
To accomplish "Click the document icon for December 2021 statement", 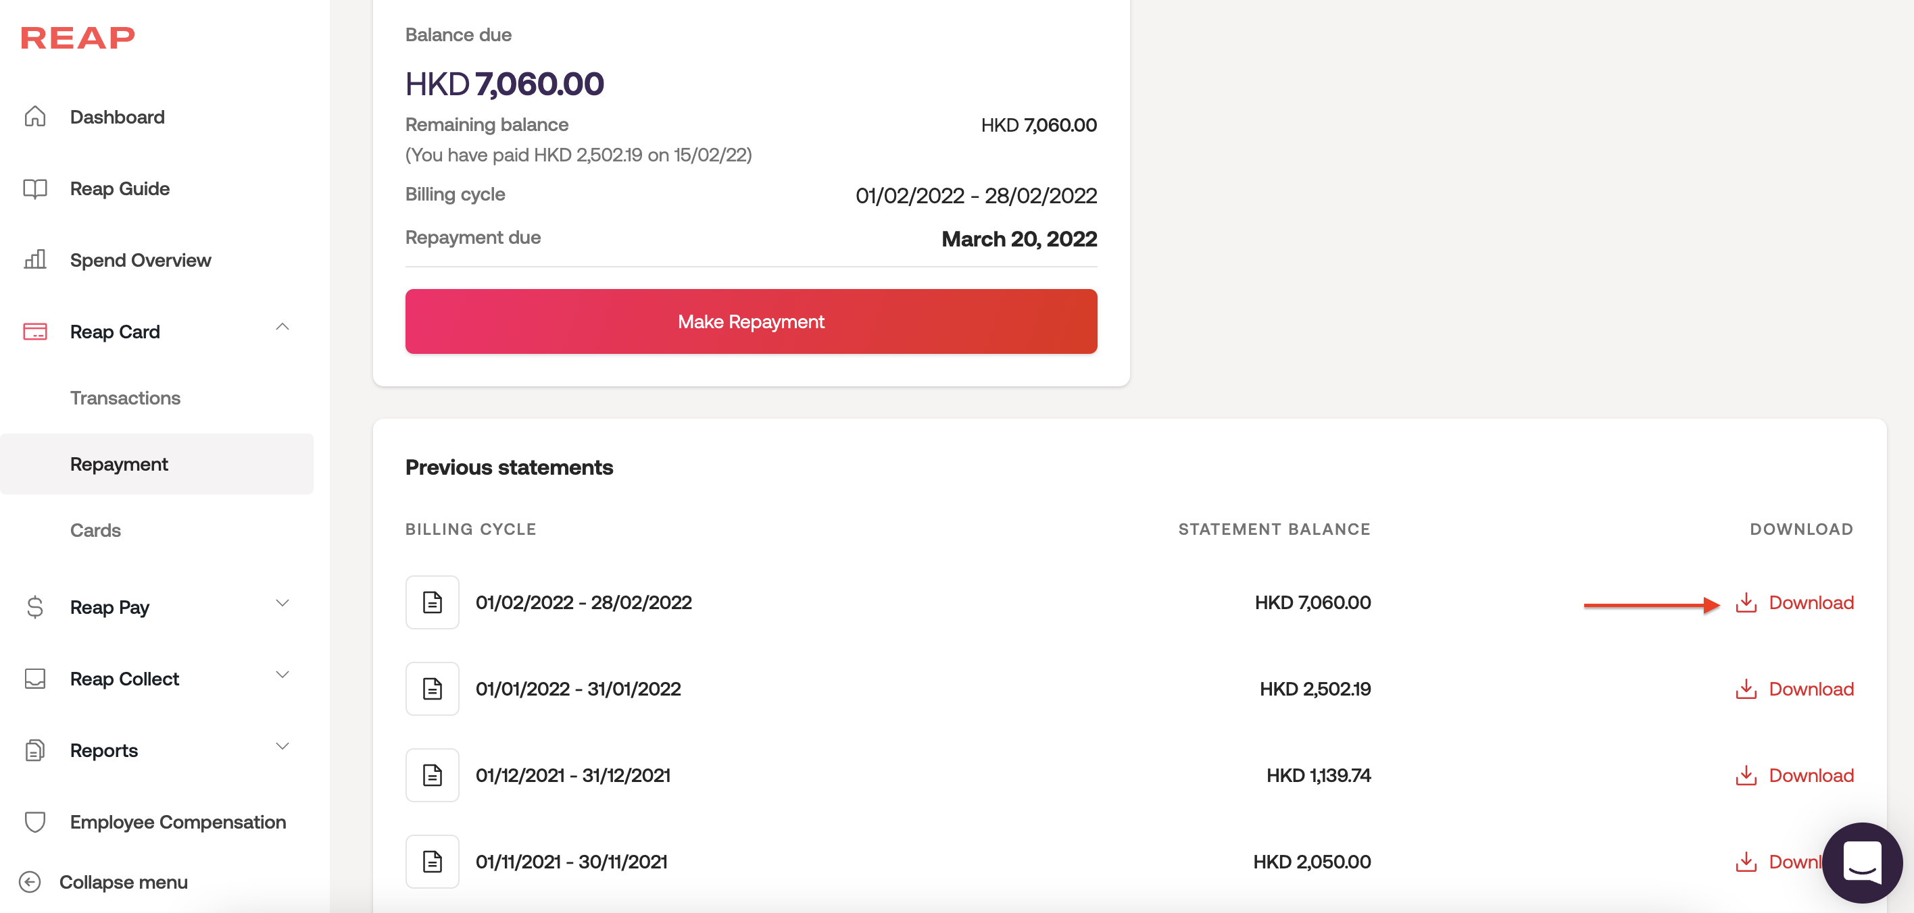I will 433,775.
